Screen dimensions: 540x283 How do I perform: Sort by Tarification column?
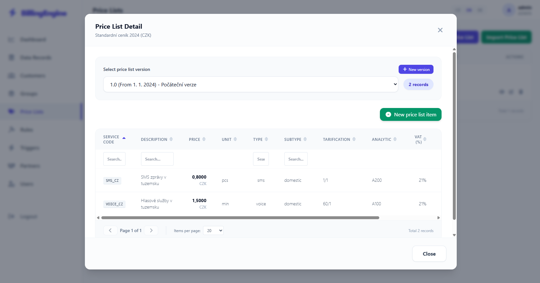click(x=339, y=139)
